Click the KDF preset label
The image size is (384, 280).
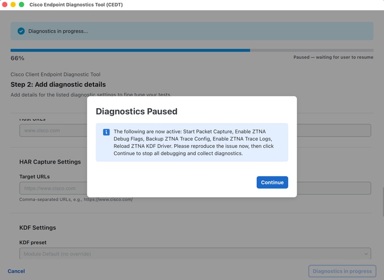(x=33, y=242)
